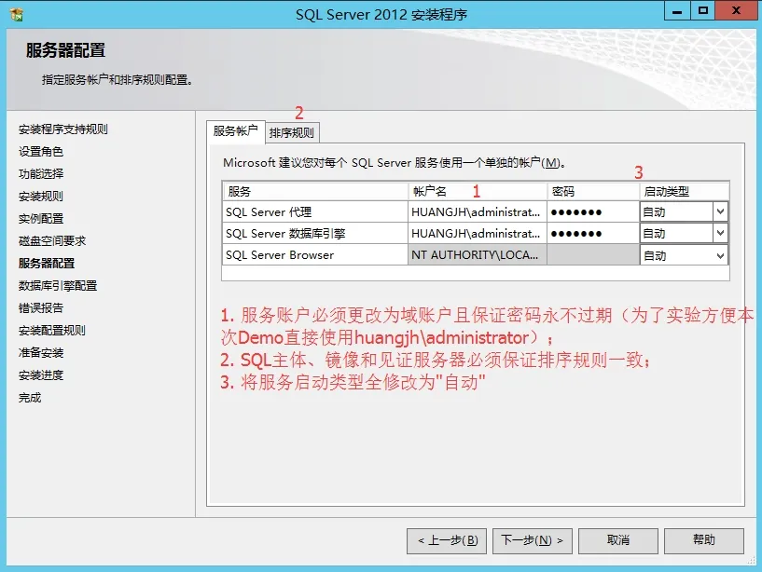Image resolution: width=762 pixels, height=572 pixels.
Task: Go back with 上一步(B) button
Action: click(447, 540)
